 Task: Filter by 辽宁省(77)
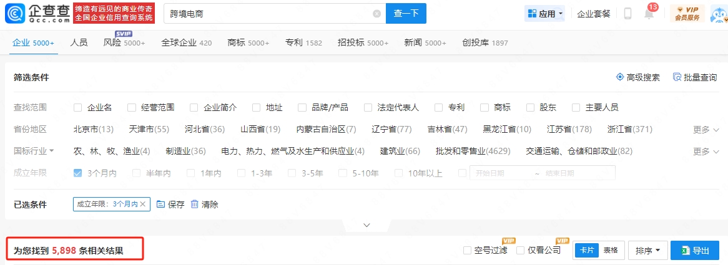pos(392,129)
